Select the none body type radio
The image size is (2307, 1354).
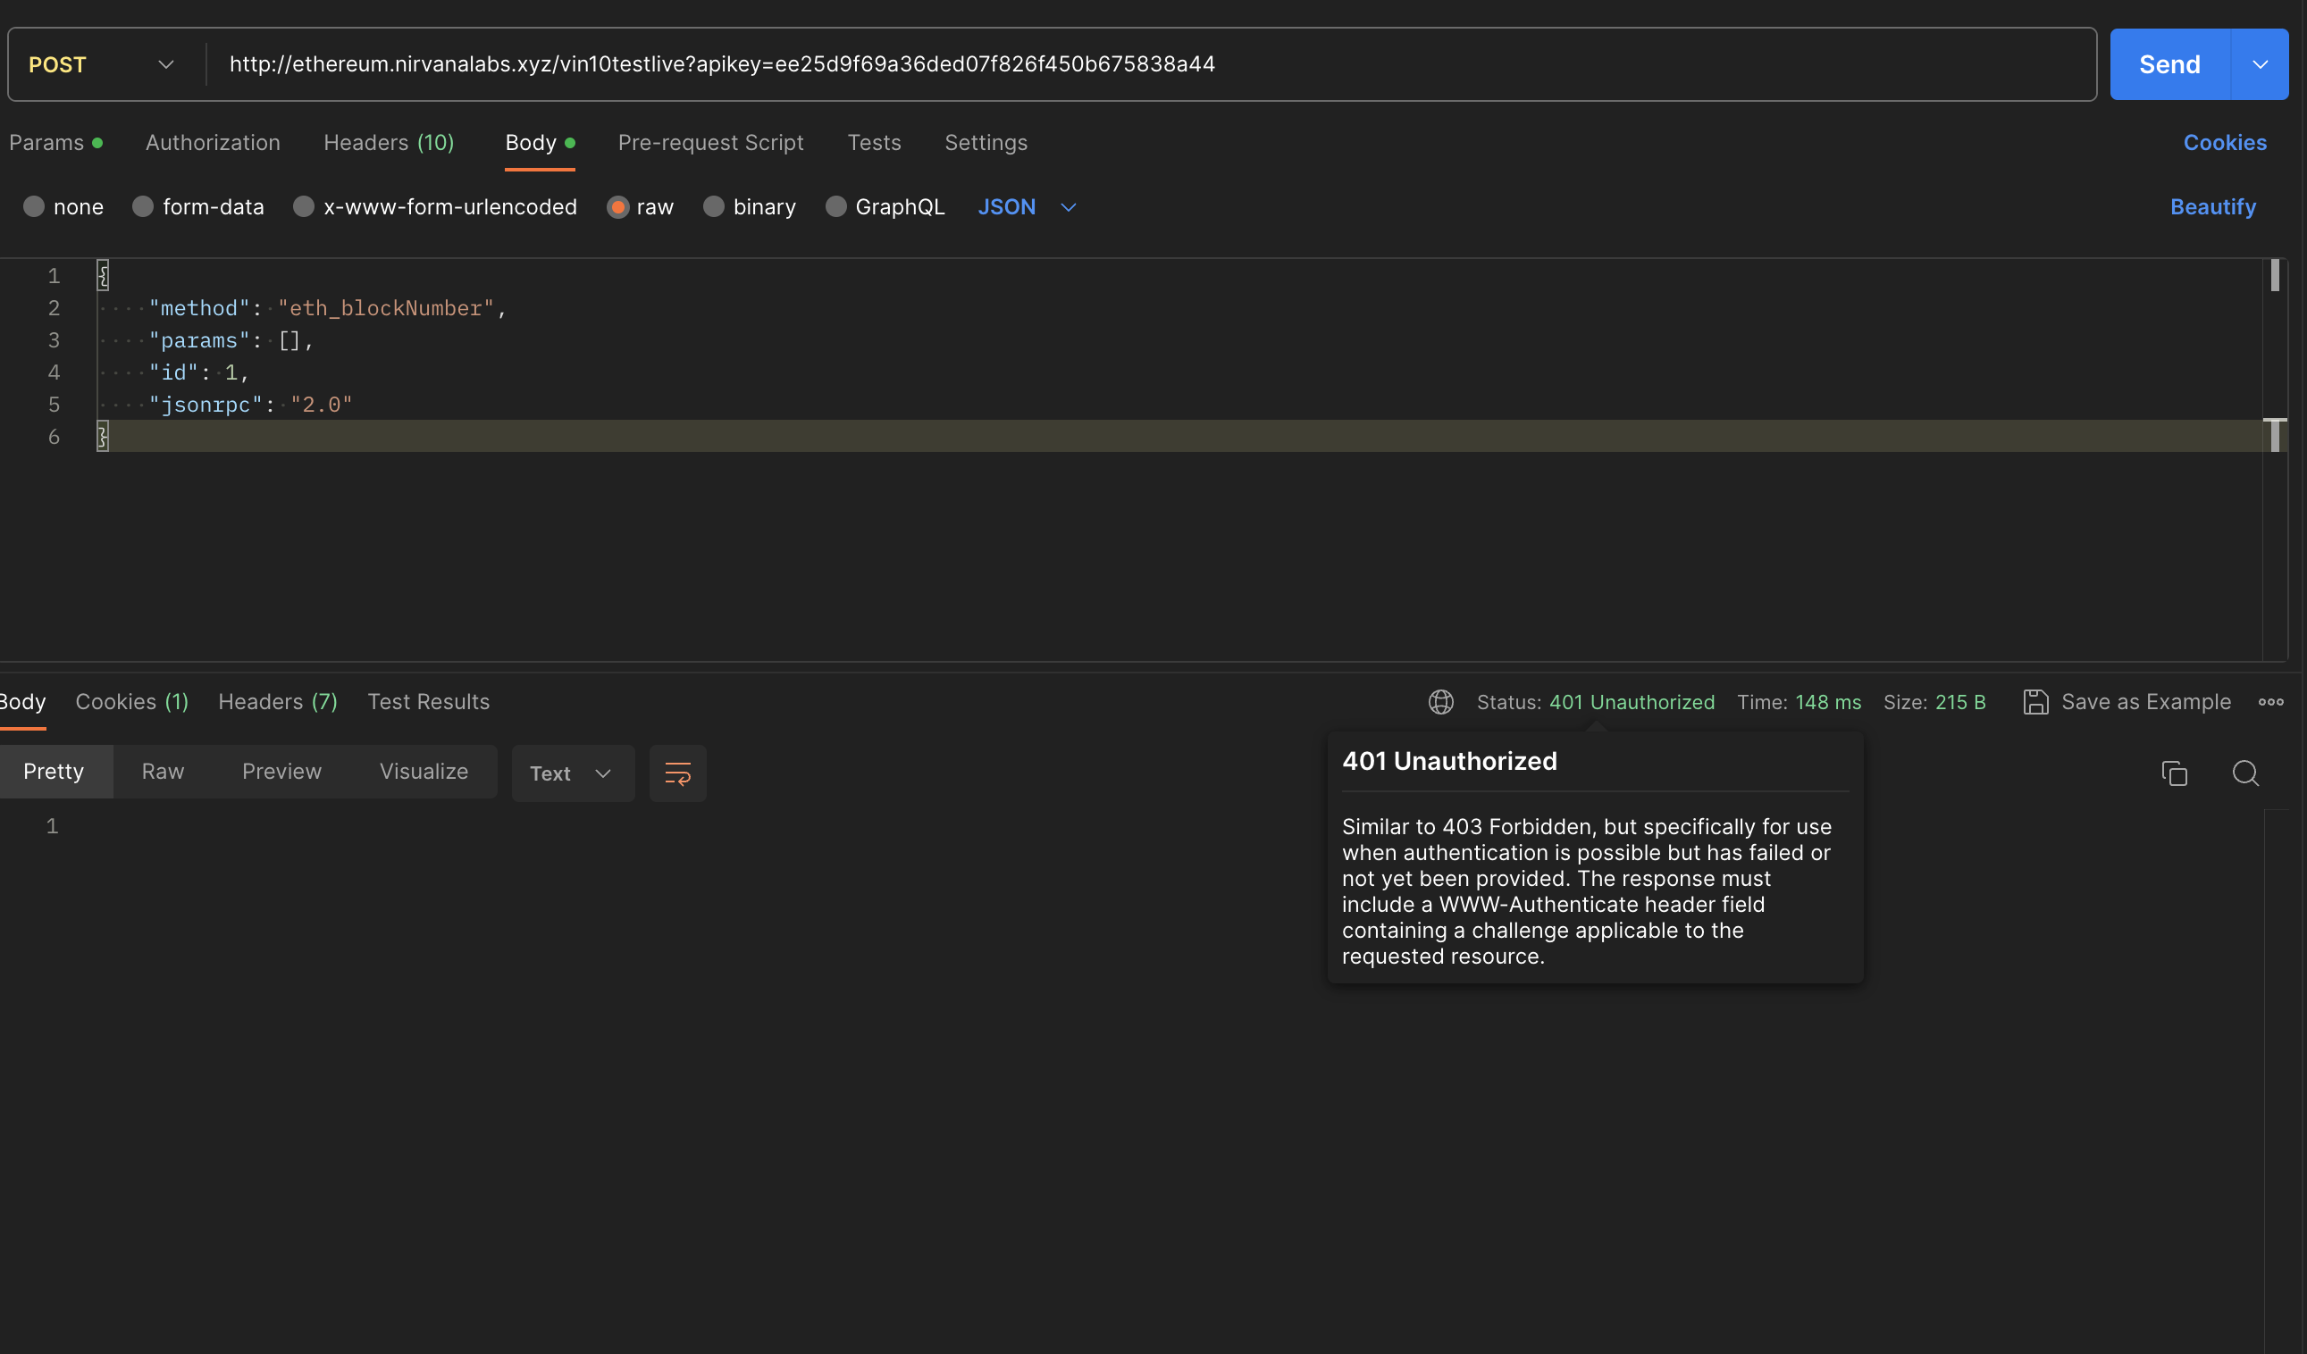[x=34, y=206]
